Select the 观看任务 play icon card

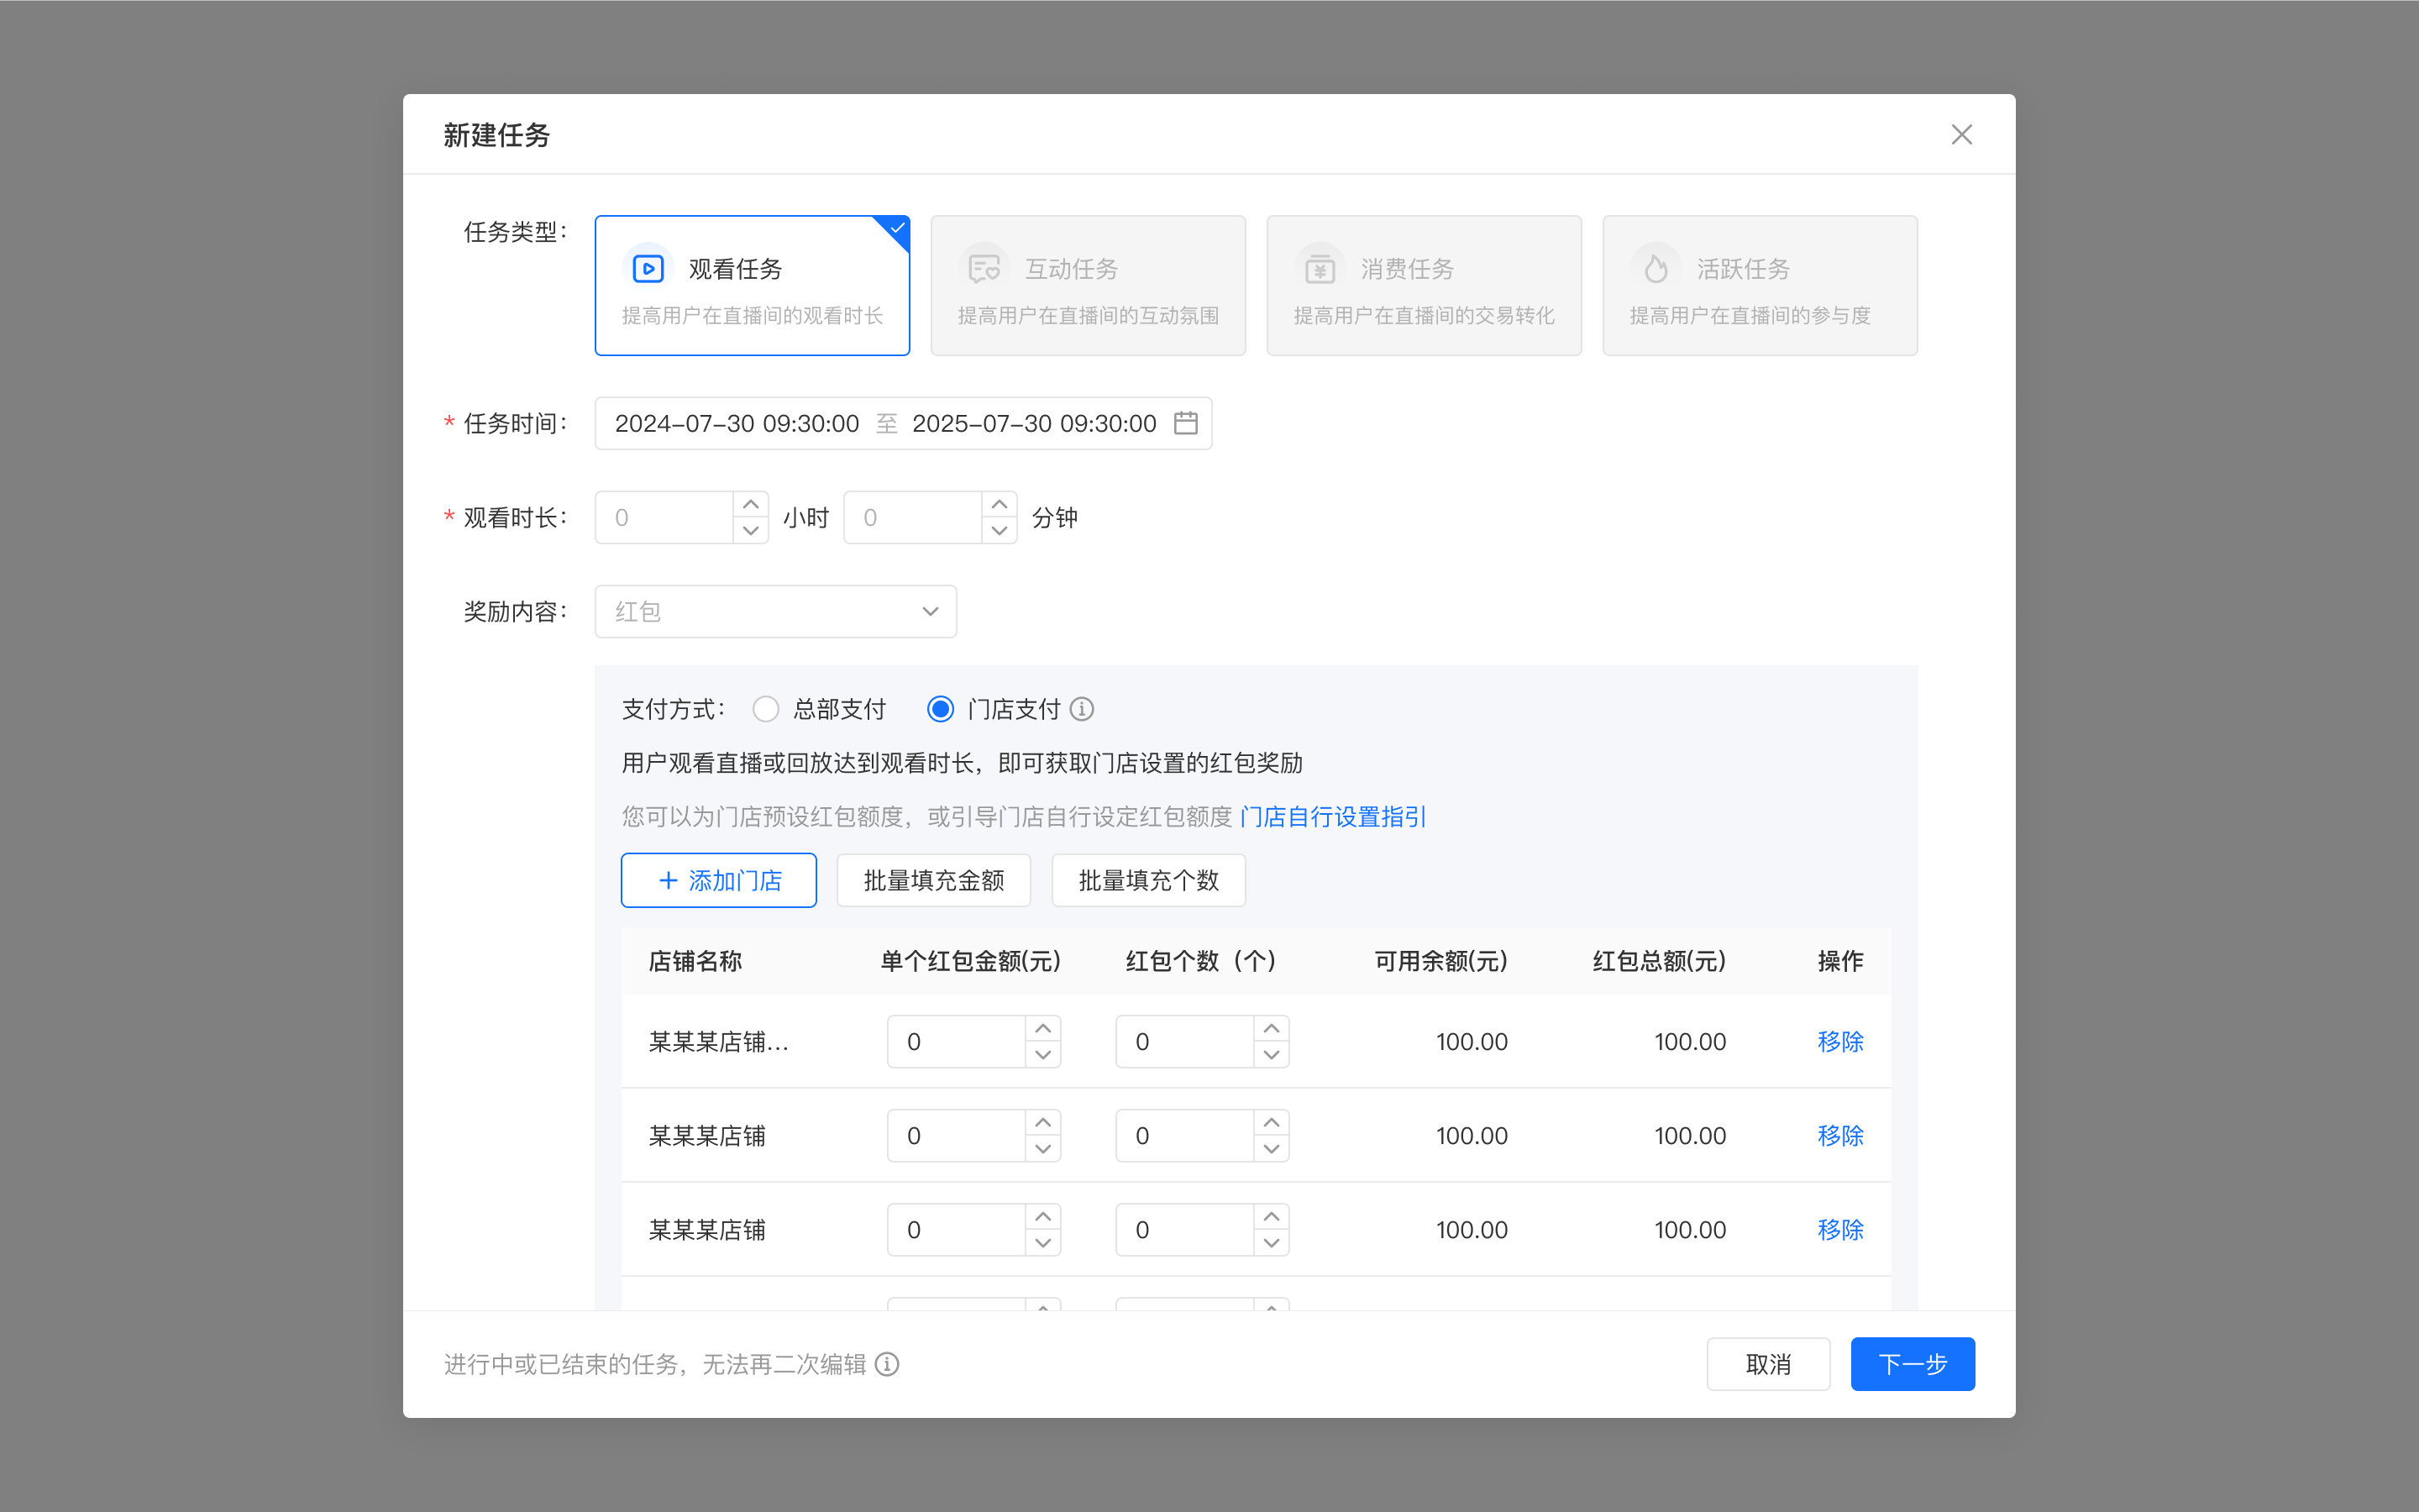click(752, 286)
